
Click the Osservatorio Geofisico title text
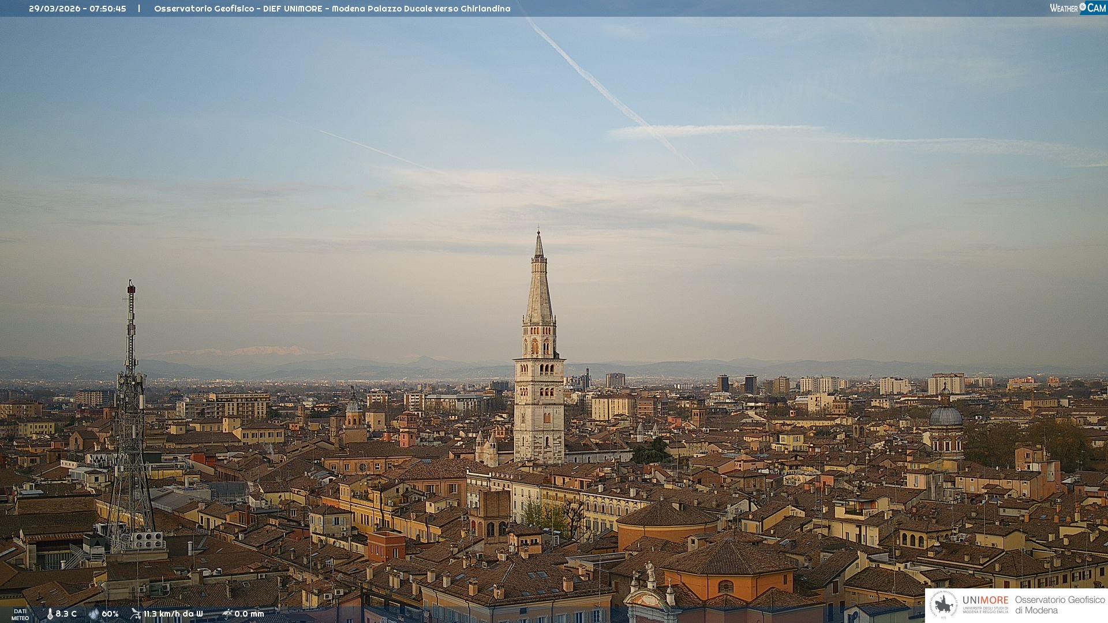[x=204, y=9]
